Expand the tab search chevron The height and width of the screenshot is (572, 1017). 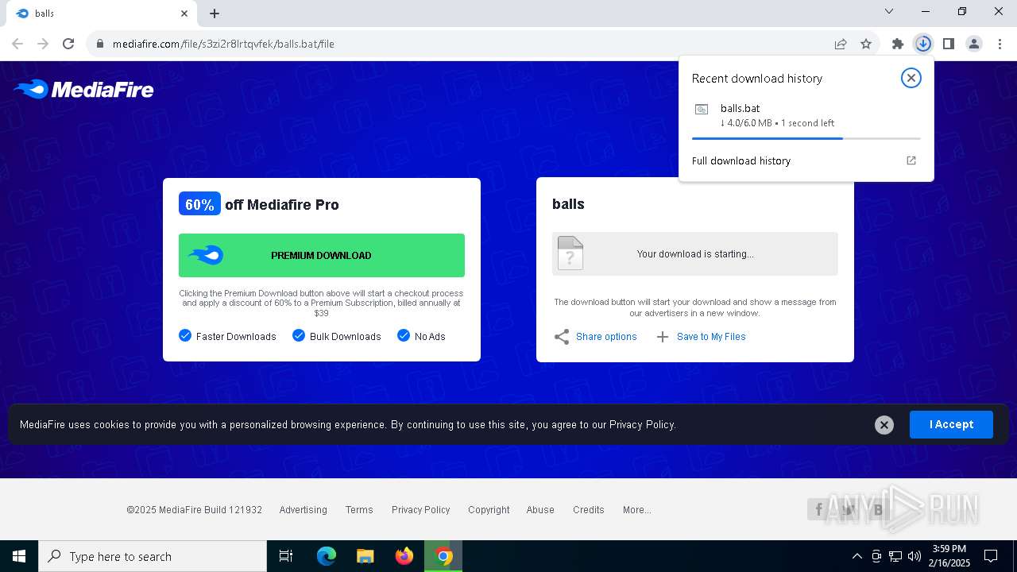pos(889,11)
